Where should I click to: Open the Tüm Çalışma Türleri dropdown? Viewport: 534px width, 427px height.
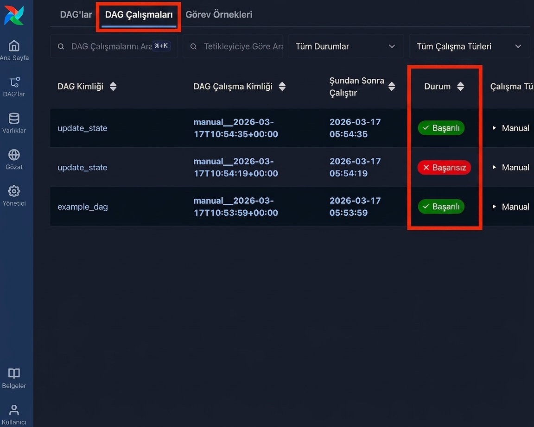(x=469, y=46)
